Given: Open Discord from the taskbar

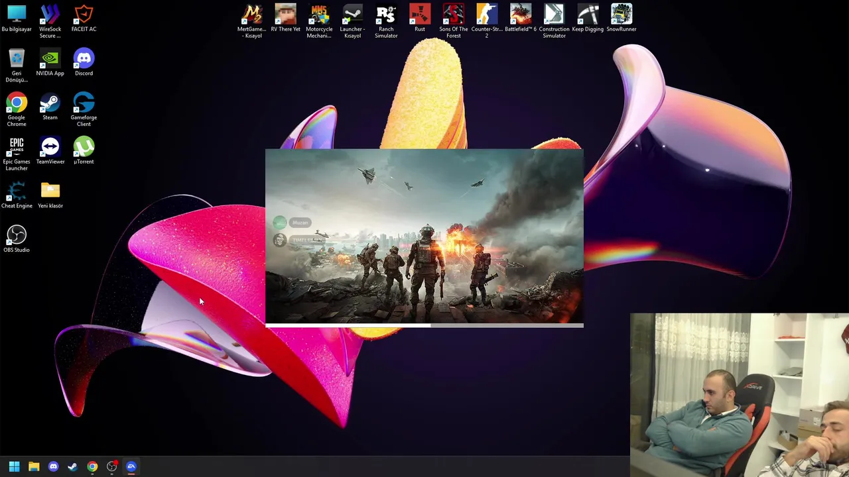Looking at the screenshot, I should coord(53,466).
